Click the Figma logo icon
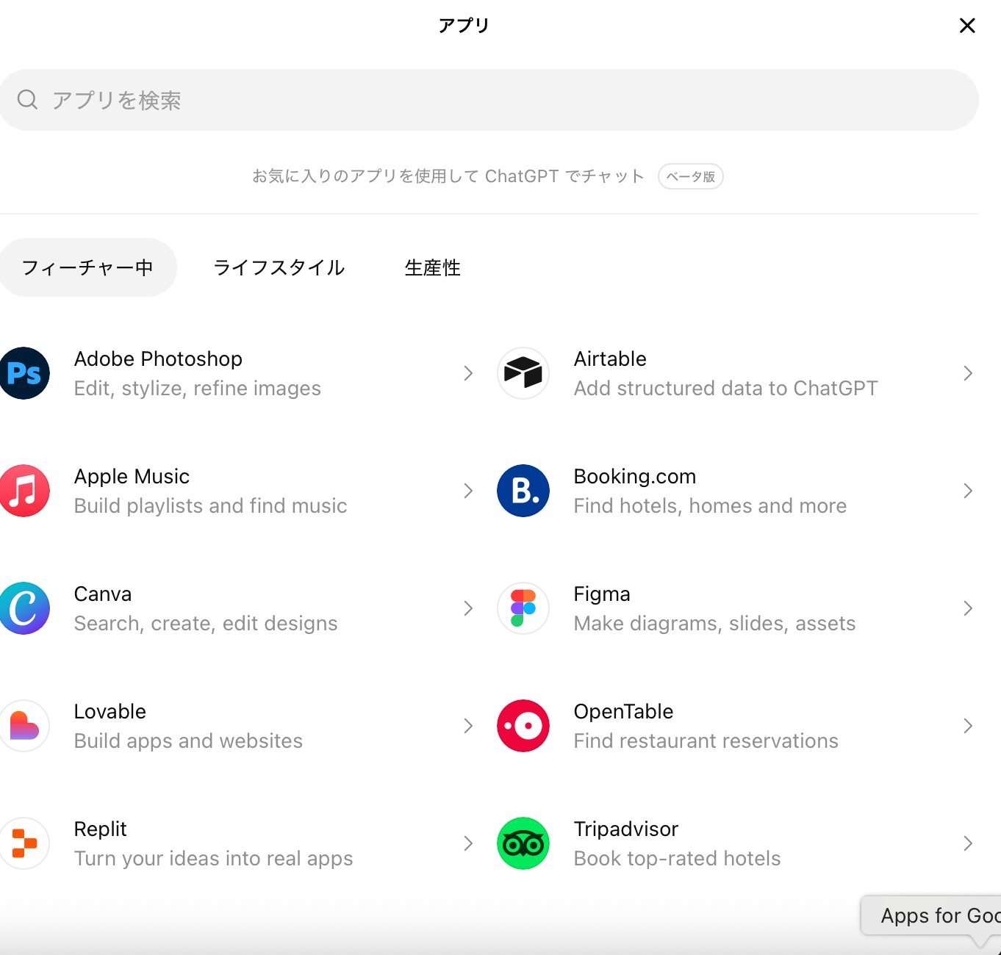 [x=523, y=608]
